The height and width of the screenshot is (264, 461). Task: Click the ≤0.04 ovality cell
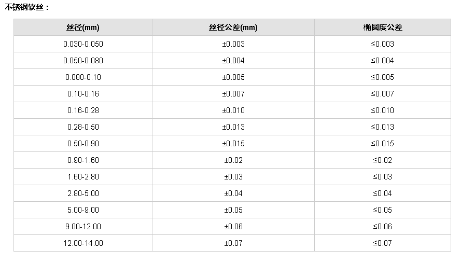coord(382,193)
